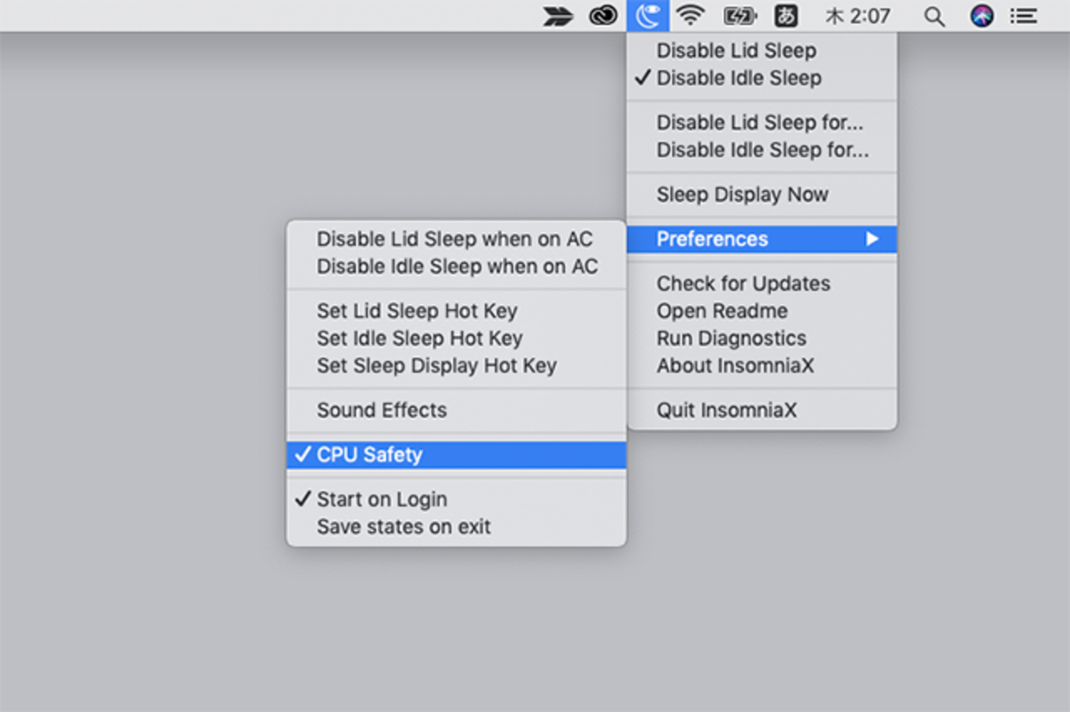Image resolution: width=1070 pixels, height=712 pixels.
Task: Open Disable Lid Sleep for... options
Action: point(759,123)
